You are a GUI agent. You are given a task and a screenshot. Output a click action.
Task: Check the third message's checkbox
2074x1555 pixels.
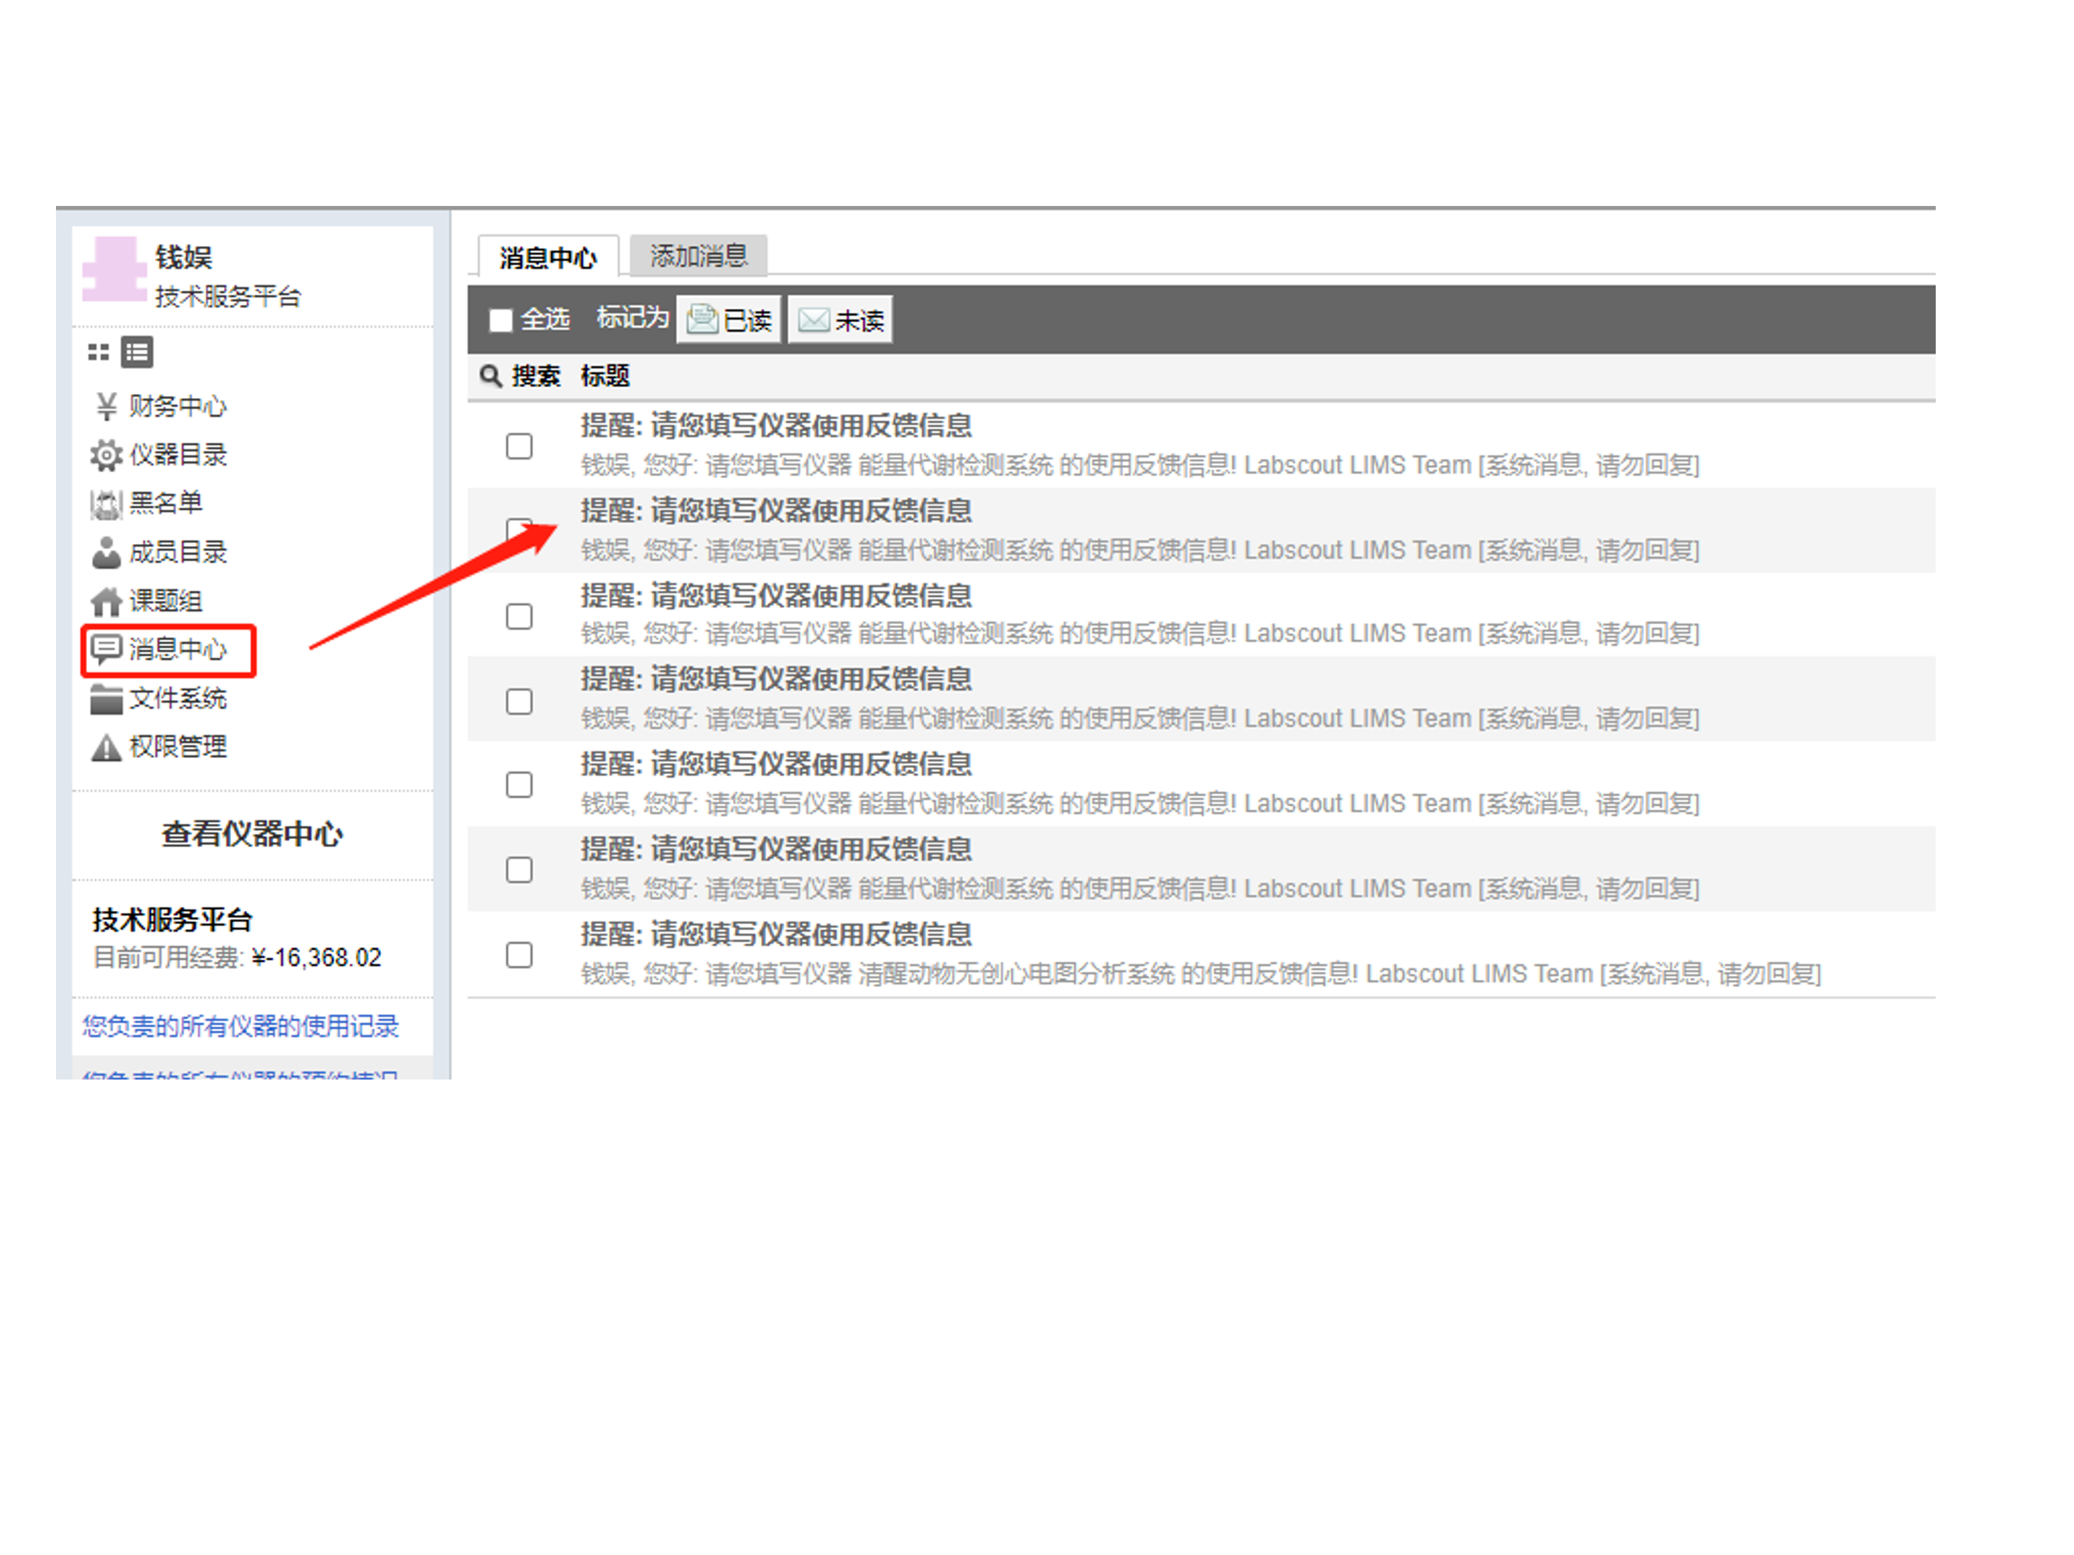coord(519,616)
